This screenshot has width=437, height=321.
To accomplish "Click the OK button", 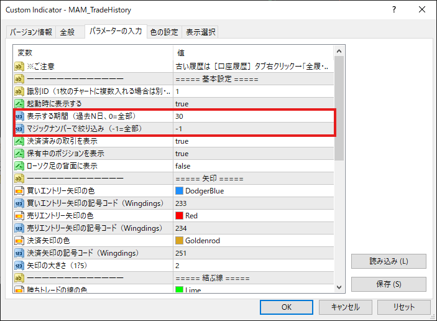I will (286, 307).
